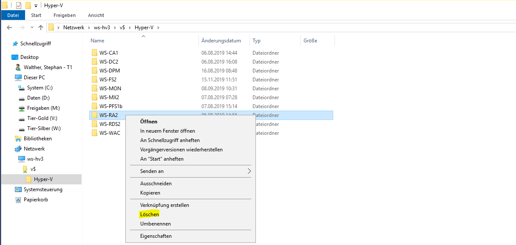Screen dimensions: 516x245
Task: Expand chevron after ws-hv3 in address bar
Action: click(115, 28)
